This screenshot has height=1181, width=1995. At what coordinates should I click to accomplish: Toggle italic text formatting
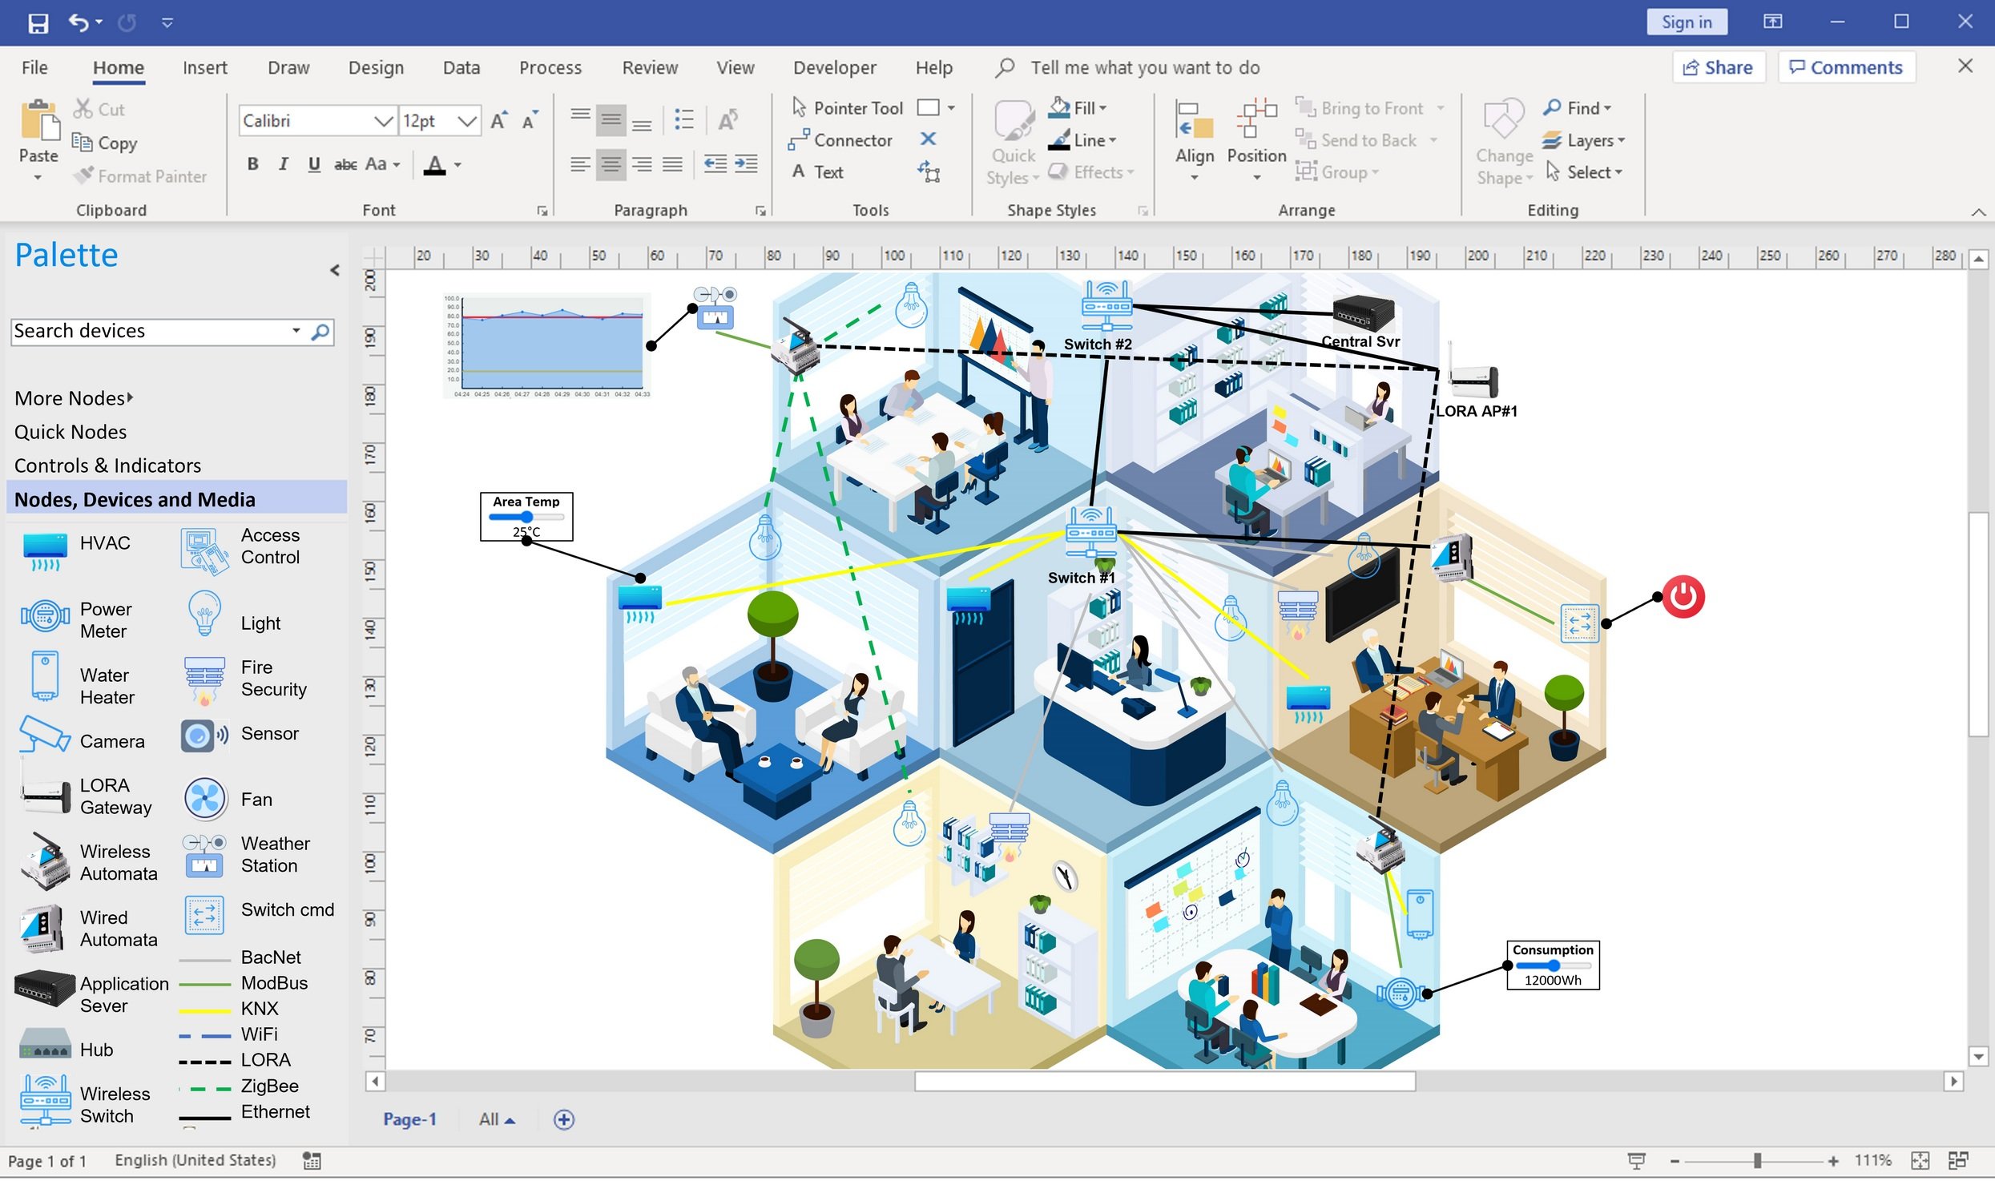(x=283, y=164)
